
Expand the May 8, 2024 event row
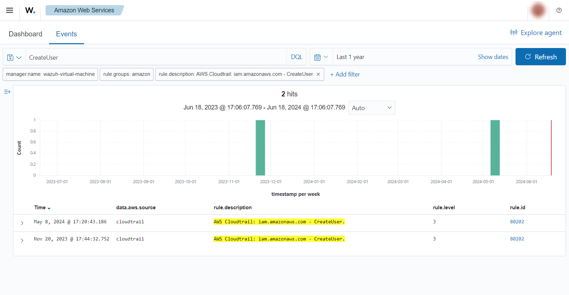click(x=22, y=223)
